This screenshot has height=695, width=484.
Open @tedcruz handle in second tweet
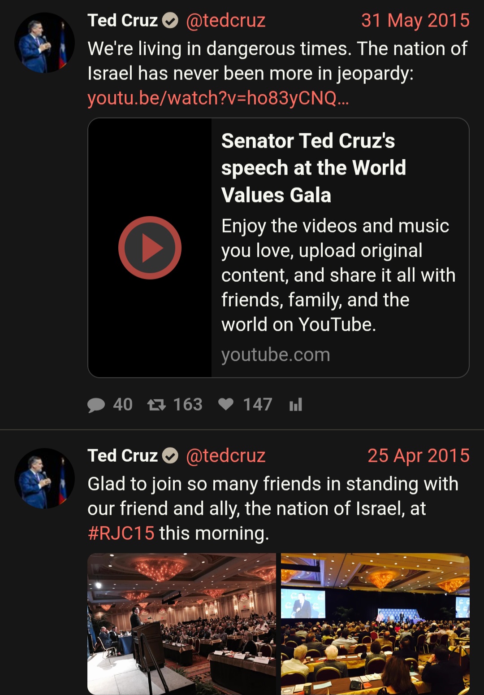[x=225, y=456]
